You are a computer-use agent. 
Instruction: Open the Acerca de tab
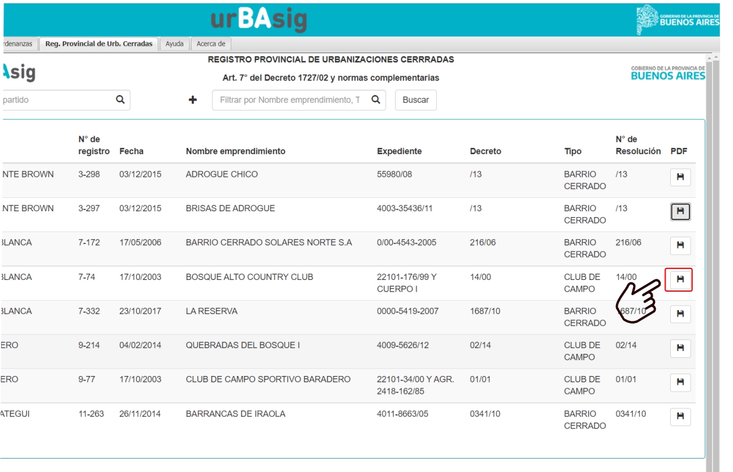click(211, 44)
